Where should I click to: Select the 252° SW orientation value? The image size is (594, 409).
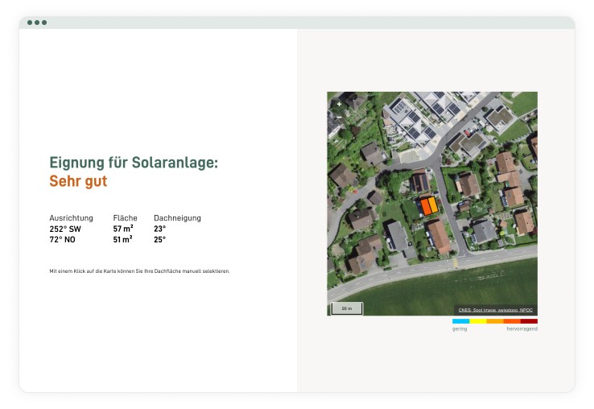point(65,229)
